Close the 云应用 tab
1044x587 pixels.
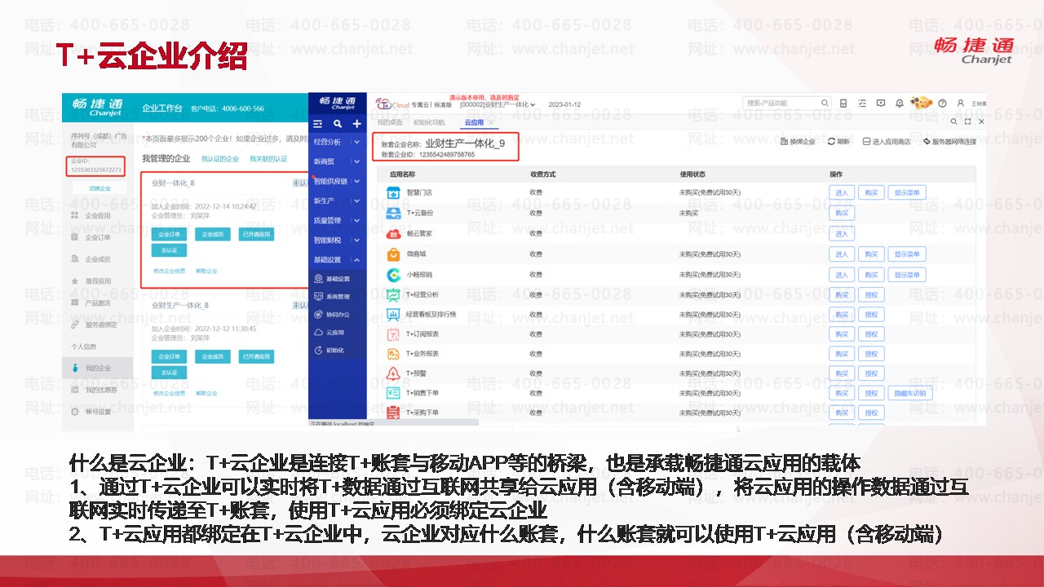(x=491, y=122)
